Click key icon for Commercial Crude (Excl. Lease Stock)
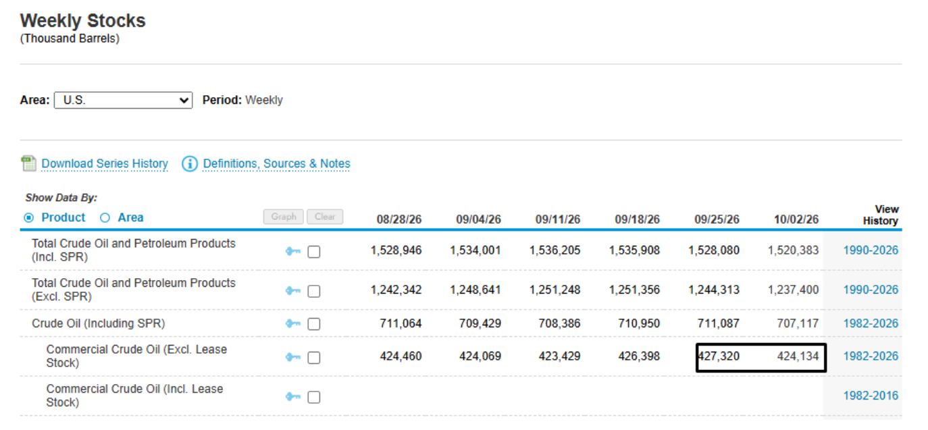 coord(293,357)
